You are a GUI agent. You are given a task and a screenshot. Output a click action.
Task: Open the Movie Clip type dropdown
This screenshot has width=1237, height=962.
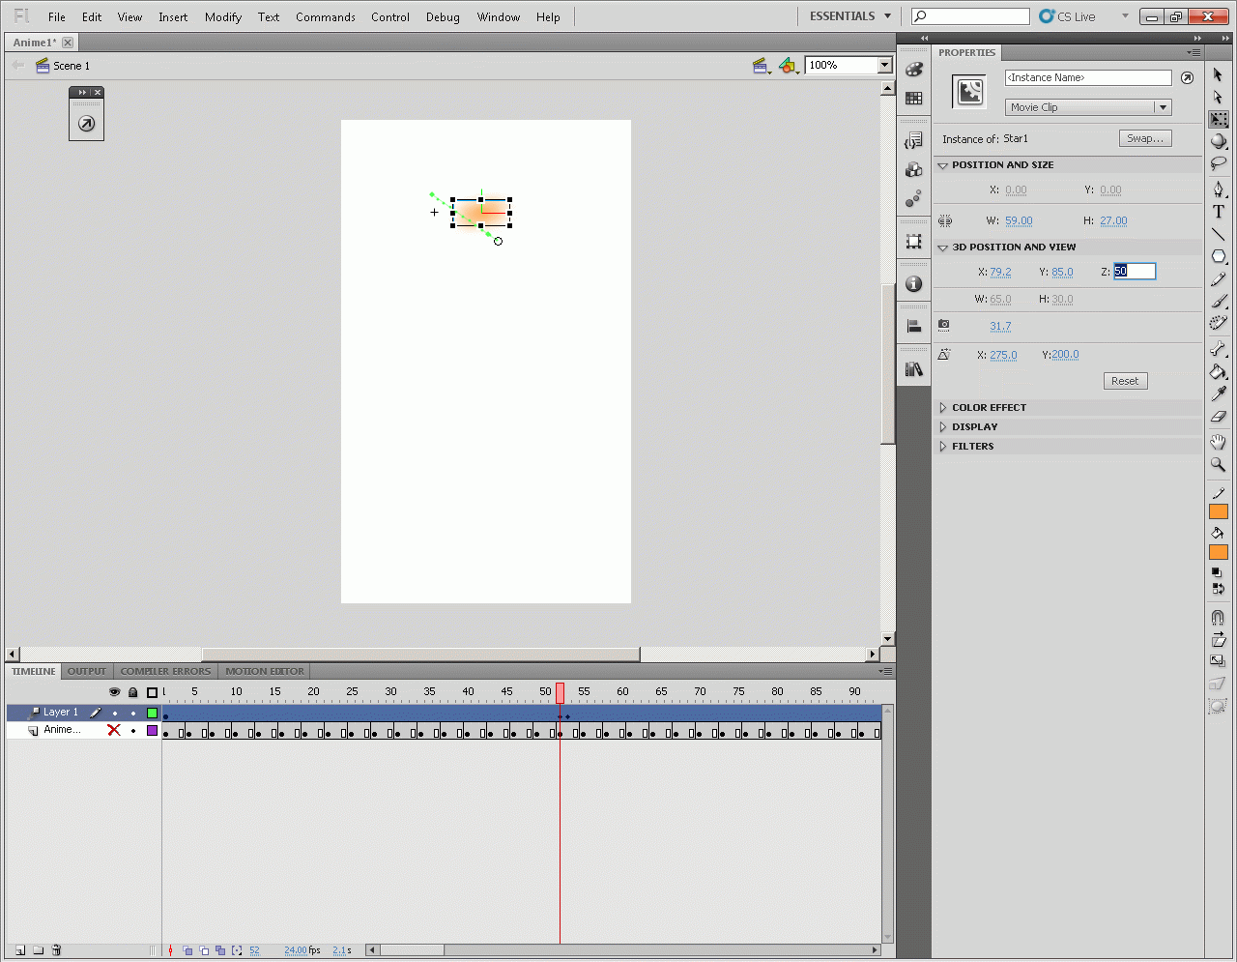(x=1088, y=107)
